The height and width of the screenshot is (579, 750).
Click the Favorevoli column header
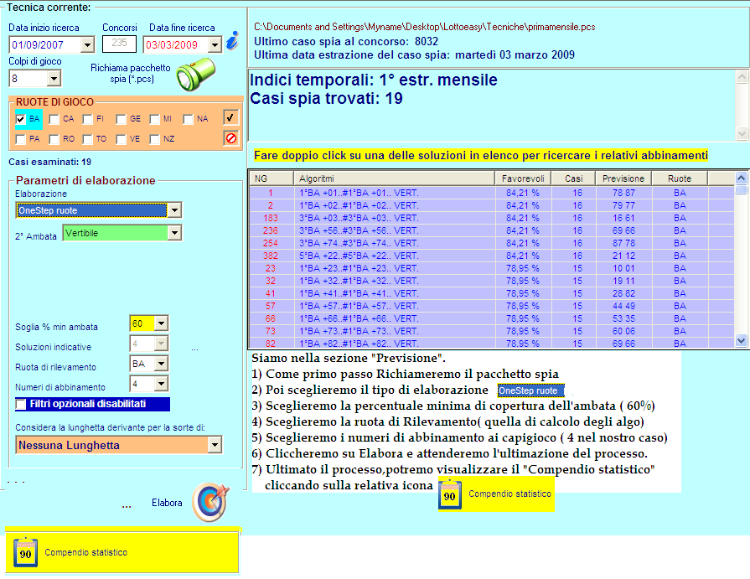523,178
